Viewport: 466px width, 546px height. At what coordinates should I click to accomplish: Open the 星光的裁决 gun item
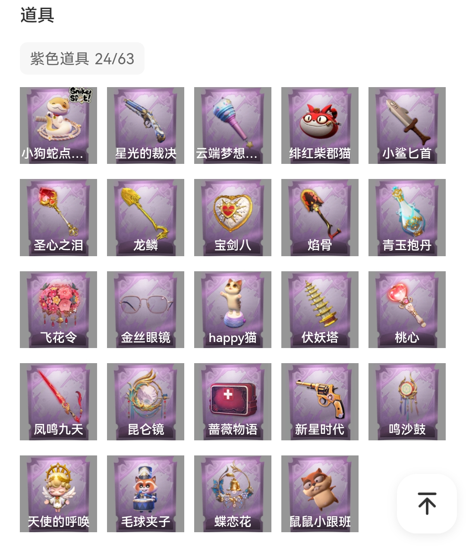145,126
